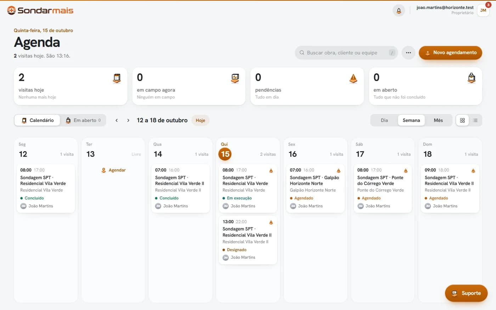Click cone icon on 13:00 Vila Verde II visit
496x310 pixels.
tap(271, 222)
